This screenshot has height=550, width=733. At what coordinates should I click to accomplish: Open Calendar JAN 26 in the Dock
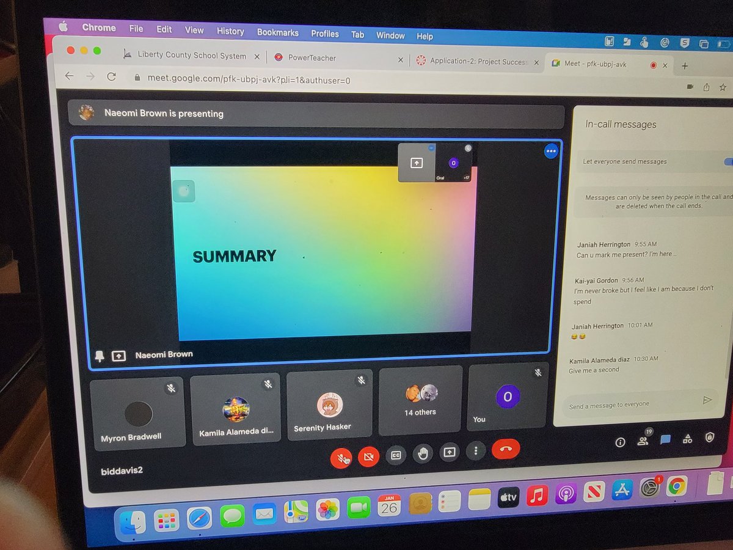(x=389, y=505)
